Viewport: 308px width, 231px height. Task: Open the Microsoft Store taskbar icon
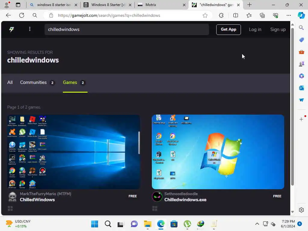click(x=174, y=224)
